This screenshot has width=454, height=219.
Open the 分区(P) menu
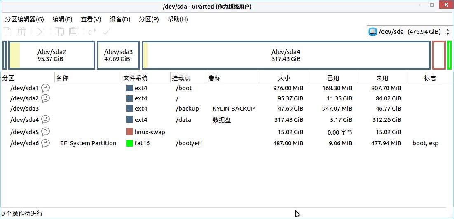point(149,19)
